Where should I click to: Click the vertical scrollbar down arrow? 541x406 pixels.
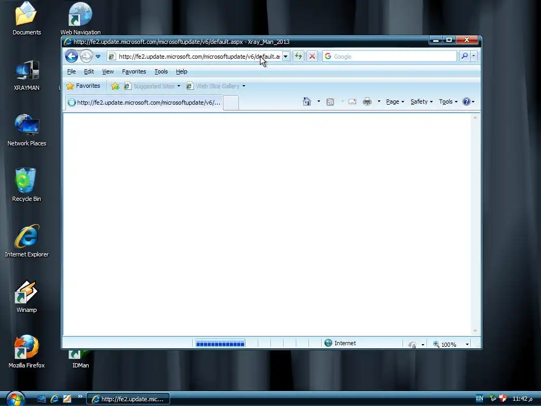tap(475, 331)
